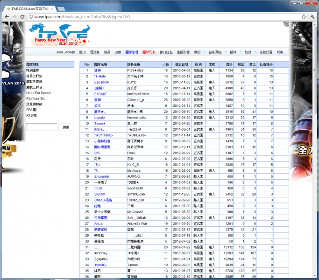Click 進入 for the first-ranked team
Image resolution: width=319 pixels, height=280 pixels.
[x=212, y=70]
